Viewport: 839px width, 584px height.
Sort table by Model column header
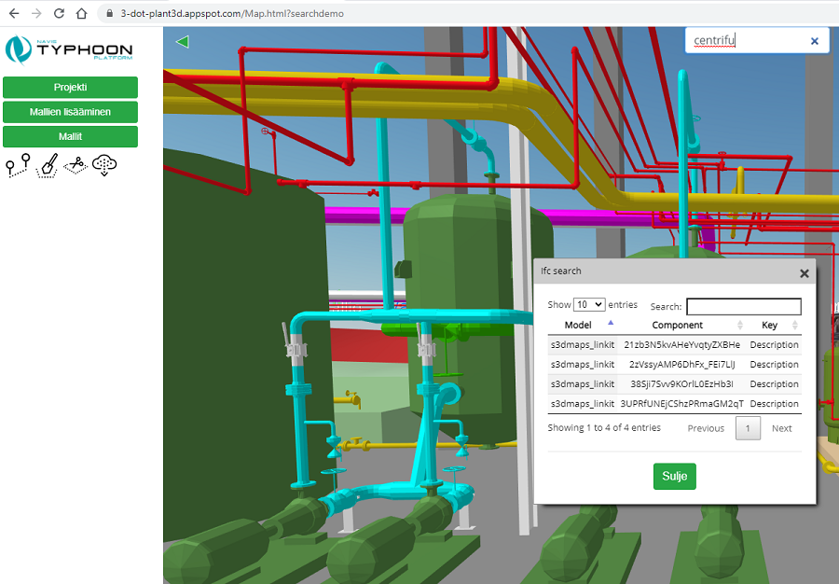coord(579,325)
